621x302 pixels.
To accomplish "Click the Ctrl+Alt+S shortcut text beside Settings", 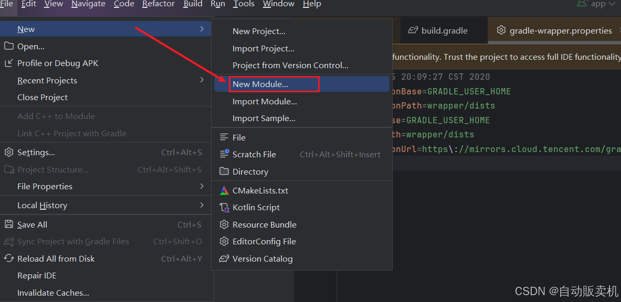I will tap(182, 153).
